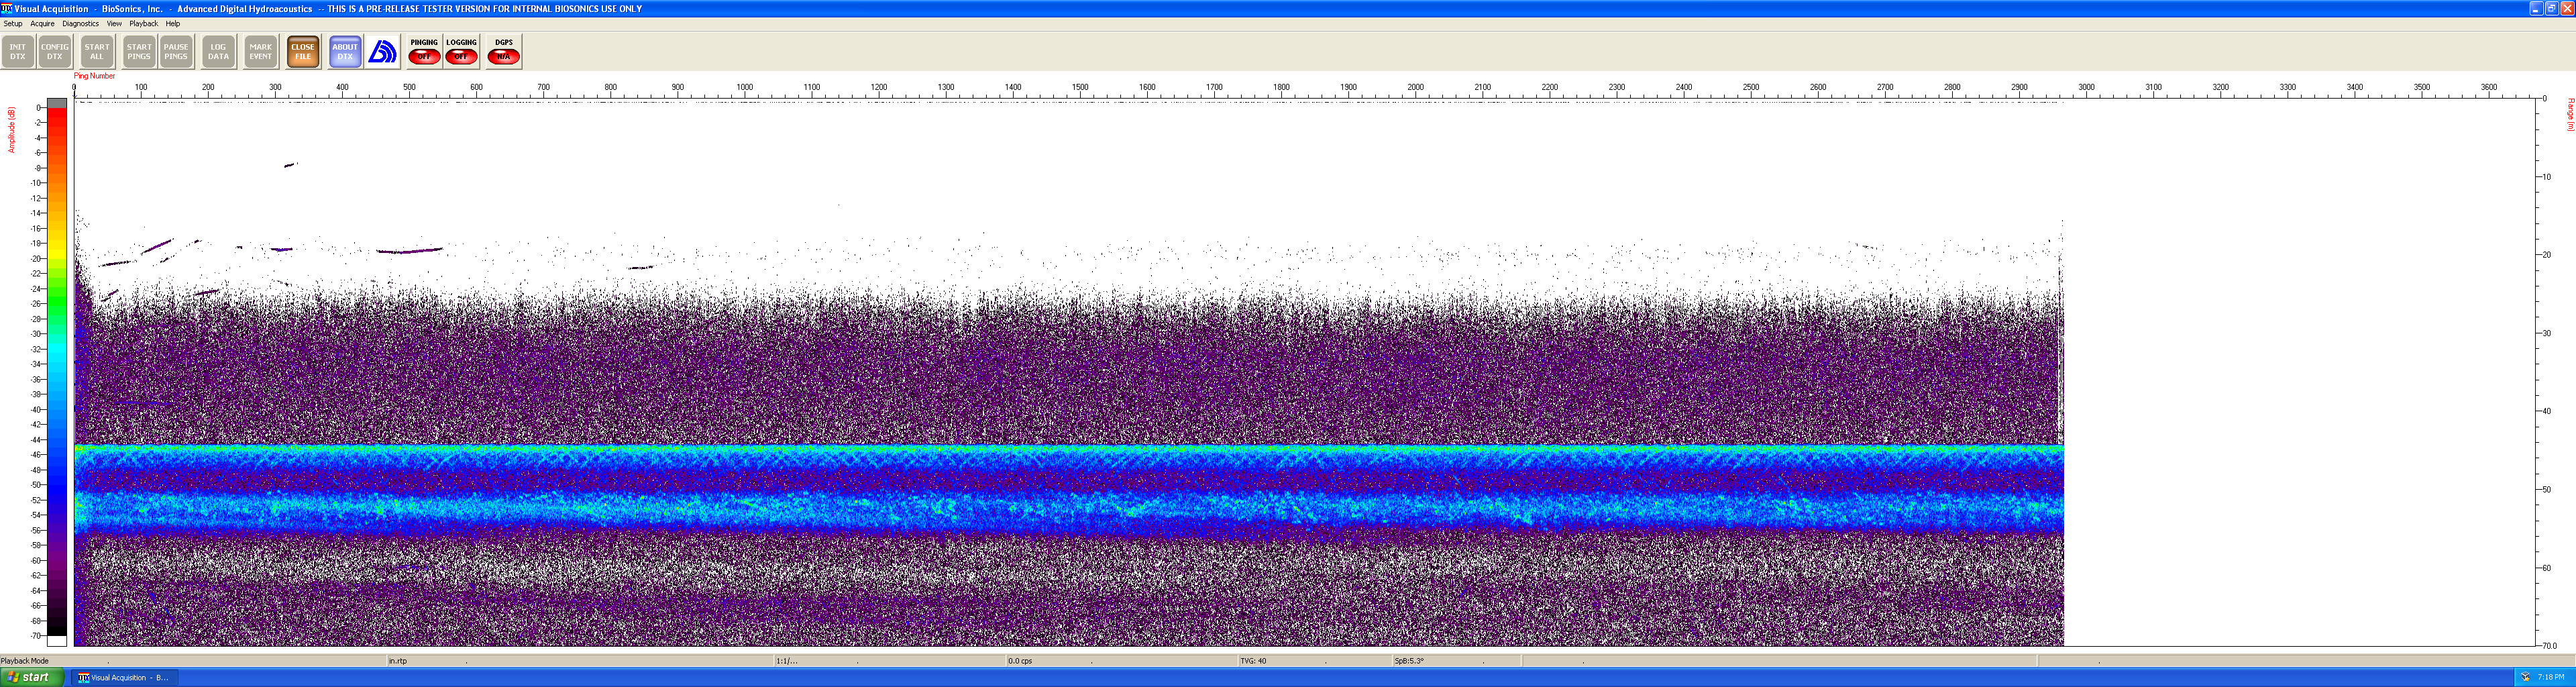
Task: Click the 'Ping Number' axis label
Action: pos(94,76)
